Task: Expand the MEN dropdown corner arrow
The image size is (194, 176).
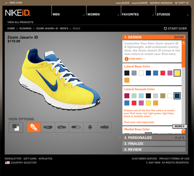Action: (83, 15)
